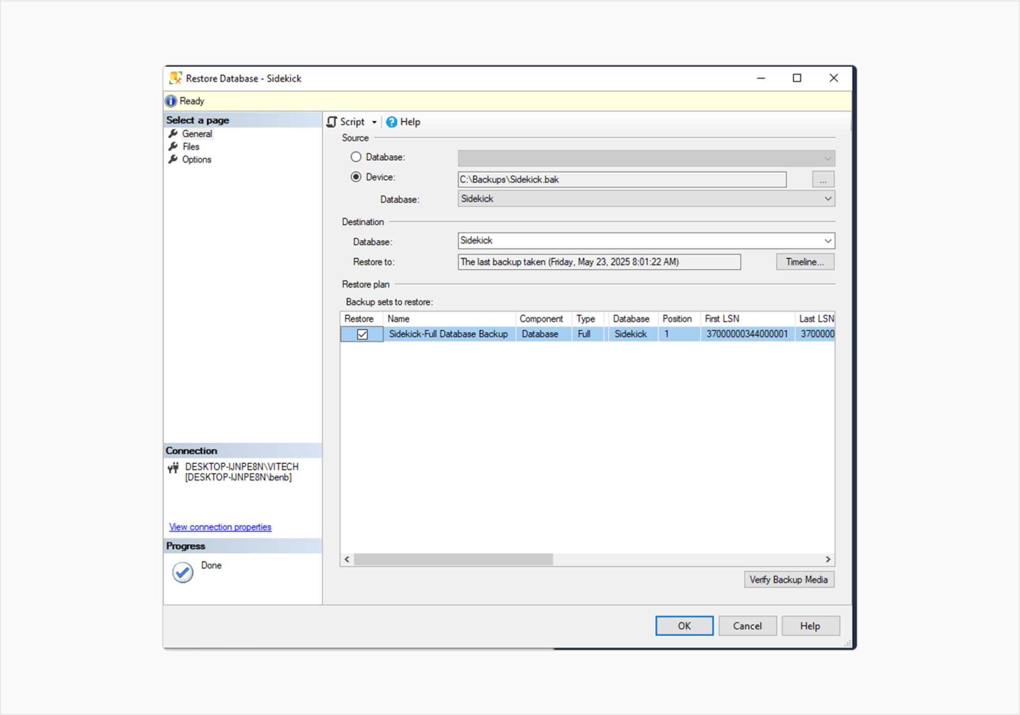Switch to the Options page
The height and width of the screenshot is (715, 1020).
click(196, 159)
